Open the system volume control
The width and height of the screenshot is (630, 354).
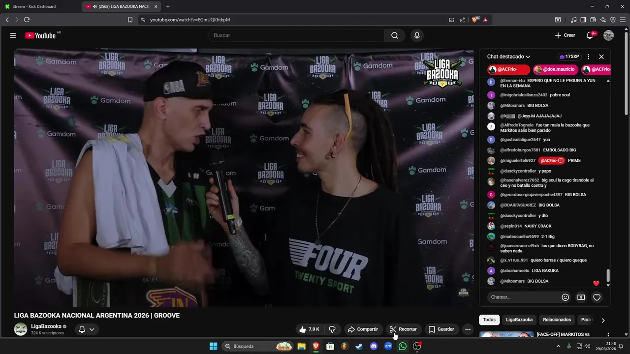[x=587, y=346]
